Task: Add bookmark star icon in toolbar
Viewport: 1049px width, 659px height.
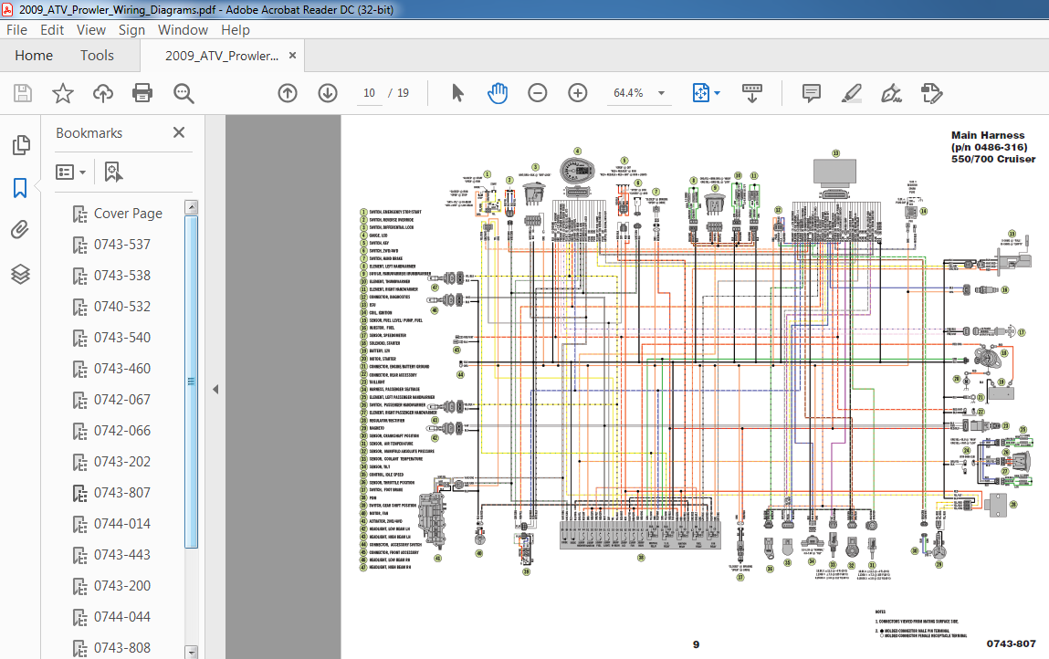Action: tap(63, 93)
